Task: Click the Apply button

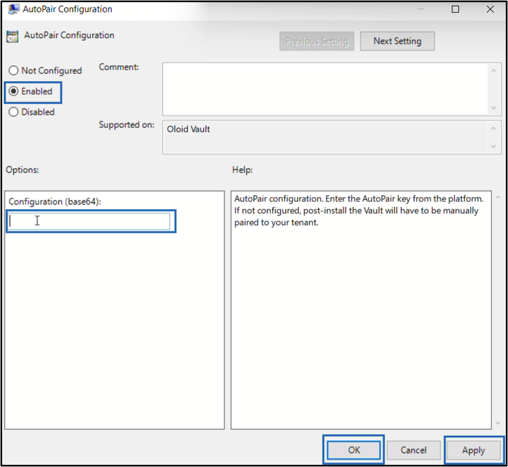Action: pyautogui.click(x=473, y=450)
